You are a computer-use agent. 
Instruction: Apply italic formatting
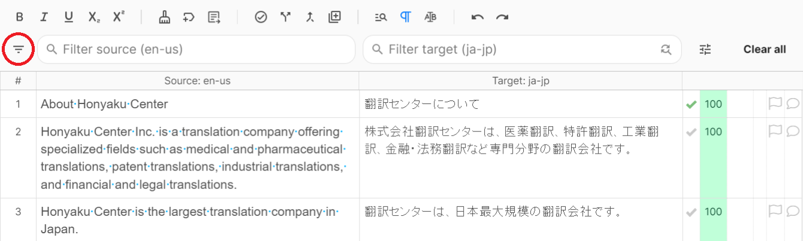tap(44, 17)
